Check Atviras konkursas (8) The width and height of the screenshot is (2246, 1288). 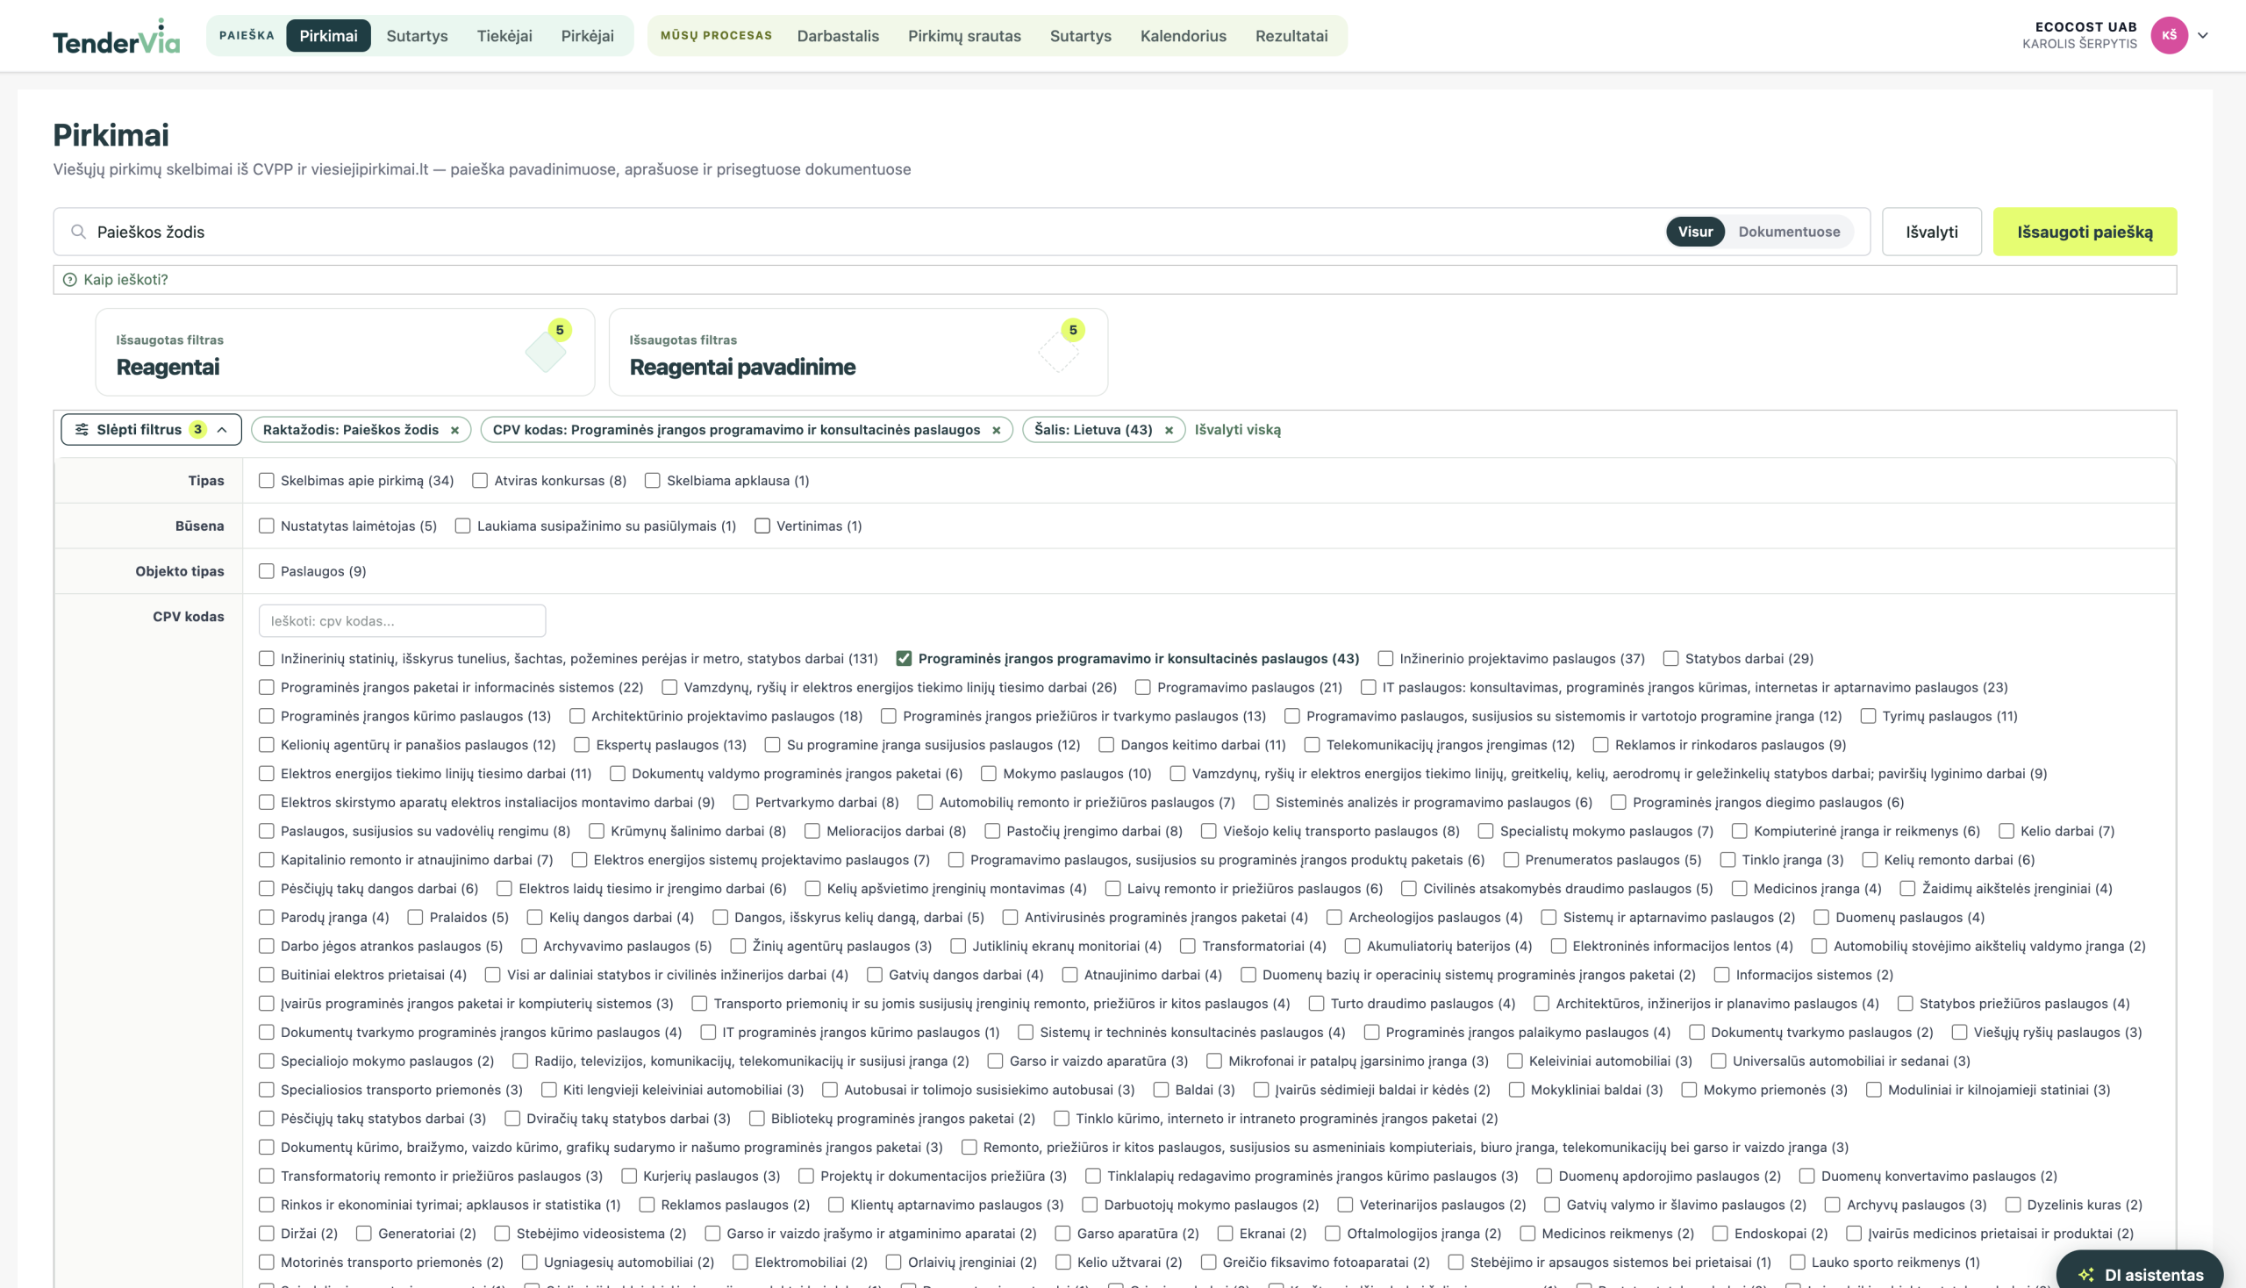[480, 480]
